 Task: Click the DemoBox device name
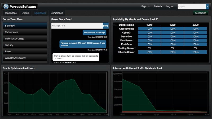click(126, 36)
